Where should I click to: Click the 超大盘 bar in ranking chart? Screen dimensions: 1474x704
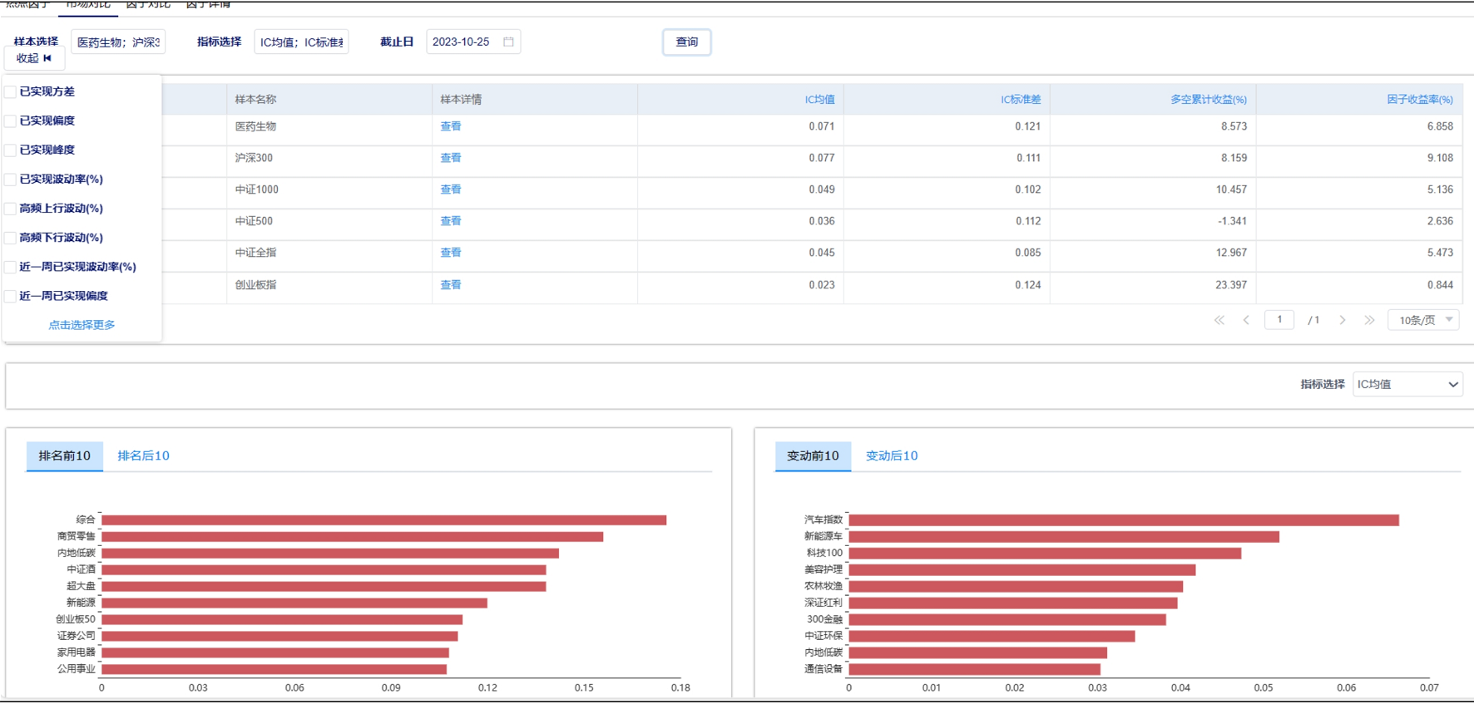coord(324,587)
